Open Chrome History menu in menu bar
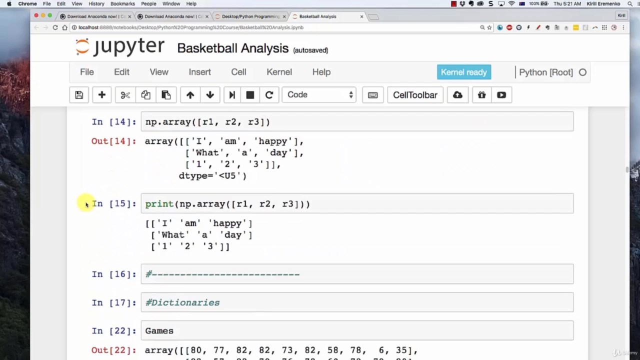The width and height of the screenshot is (640, 360). pyautogui.click(x=96, y=3)
